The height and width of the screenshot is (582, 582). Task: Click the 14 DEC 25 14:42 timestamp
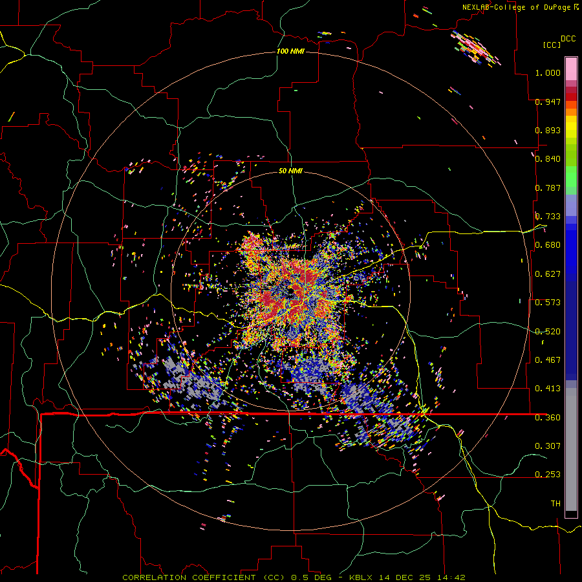[x=422, y=577]
